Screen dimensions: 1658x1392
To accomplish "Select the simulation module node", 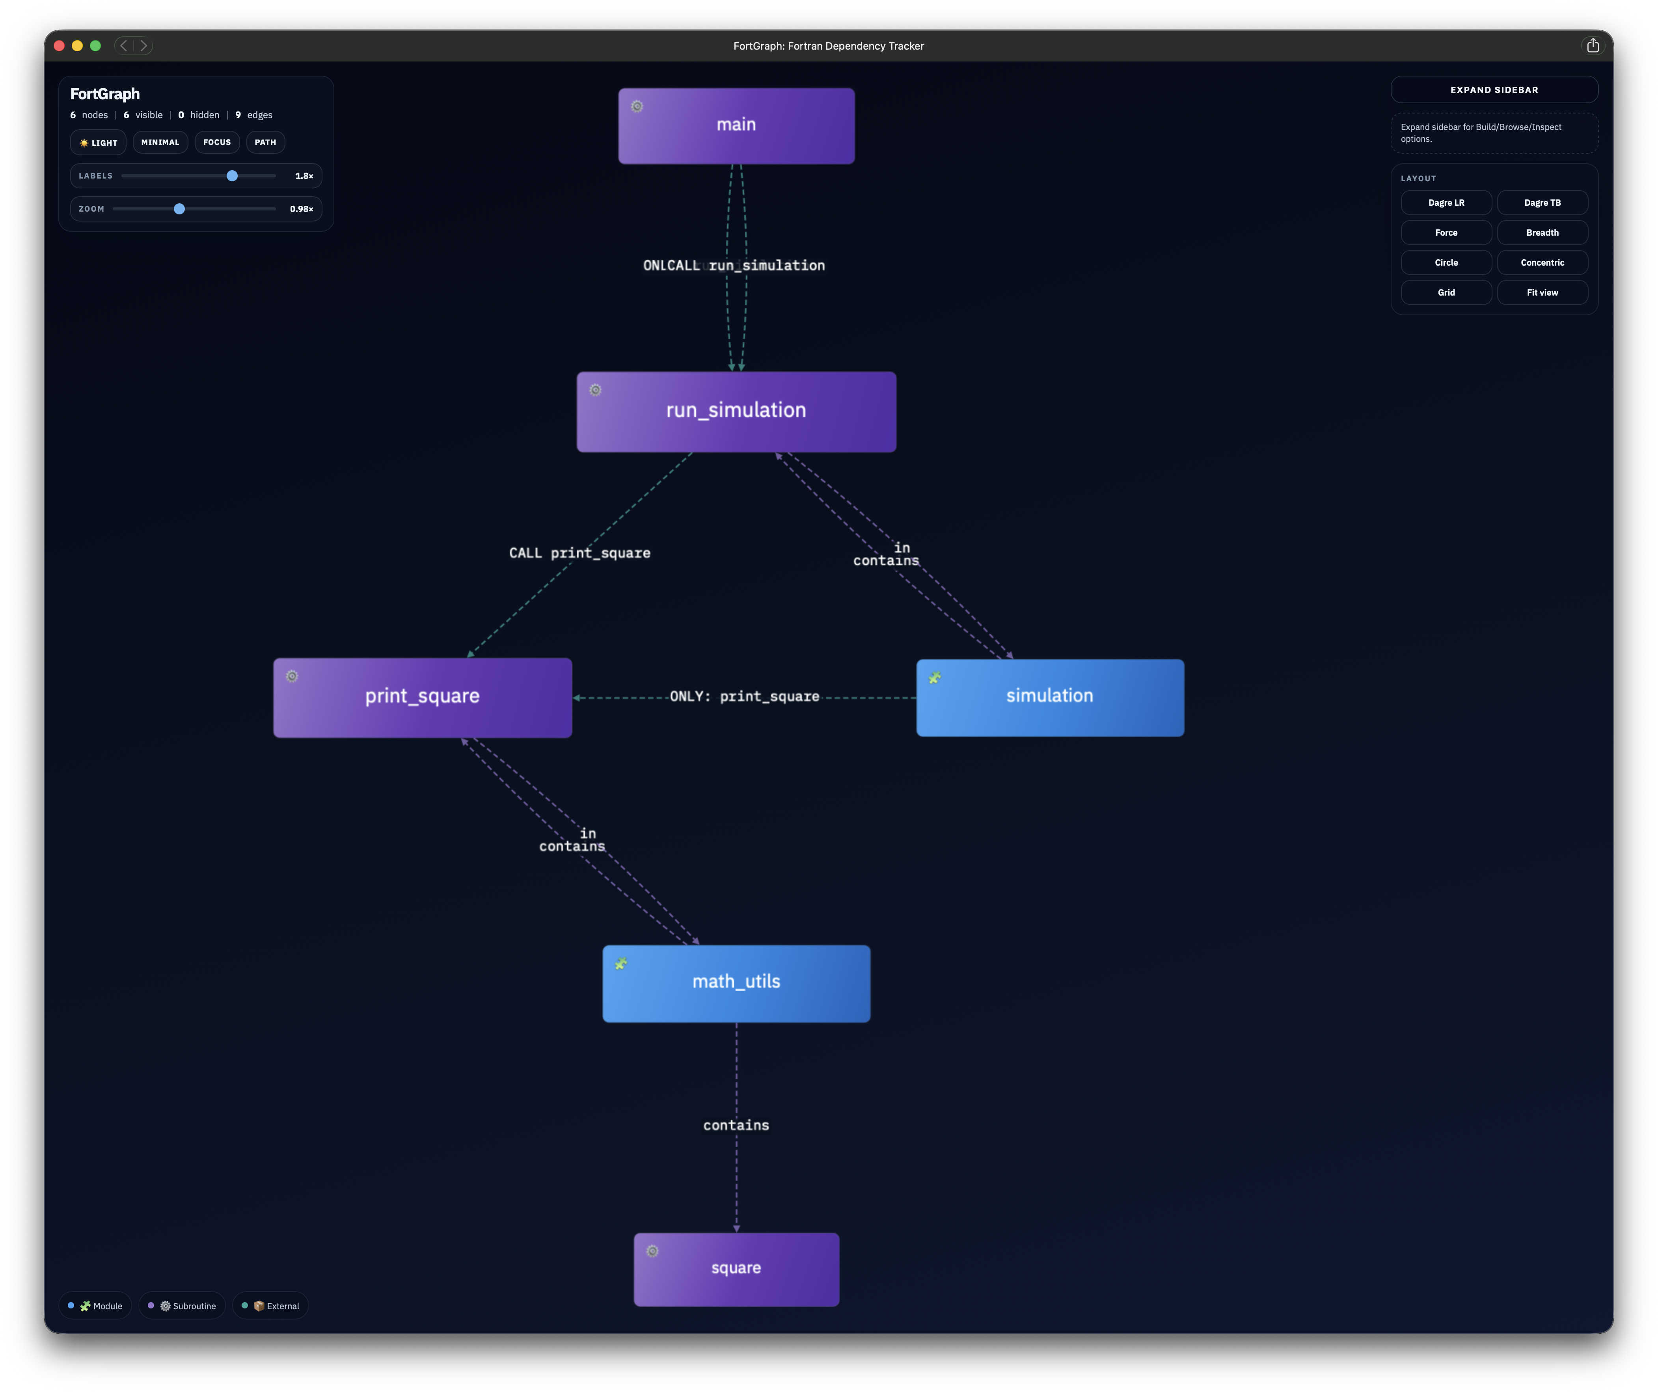I will coord(1049,698).
